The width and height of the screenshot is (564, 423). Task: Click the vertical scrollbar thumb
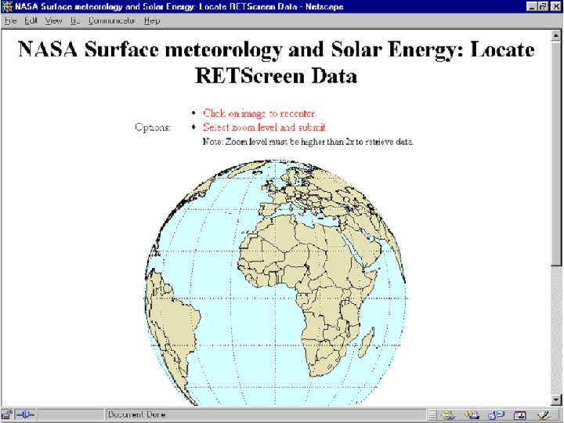[556, 154]
